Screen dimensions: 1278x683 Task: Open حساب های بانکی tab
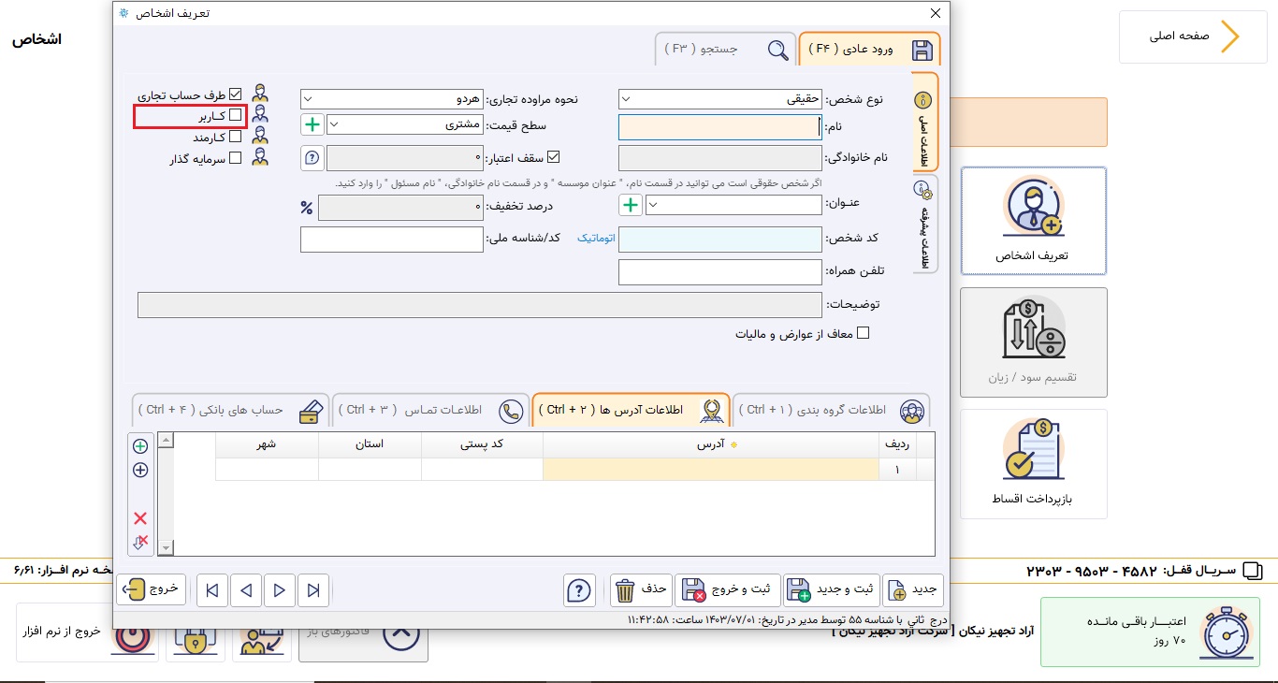(x=231, y=410)
